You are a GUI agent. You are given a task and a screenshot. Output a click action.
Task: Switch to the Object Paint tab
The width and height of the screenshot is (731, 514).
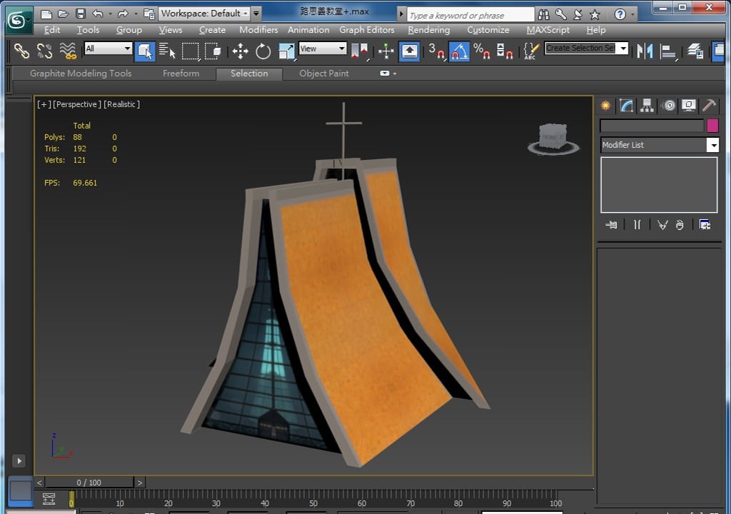[323, 74]
